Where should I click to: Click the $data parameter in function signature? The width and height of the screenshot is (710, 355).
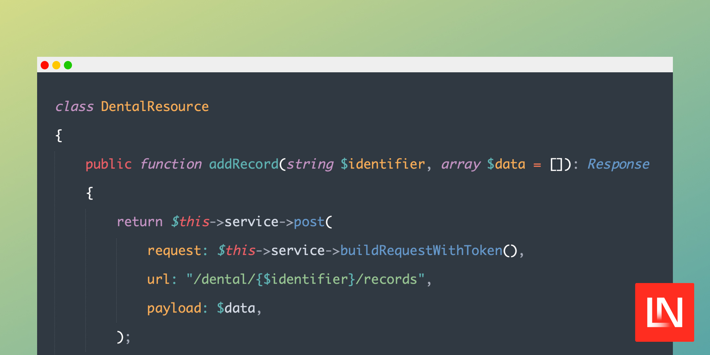[506, 164]
